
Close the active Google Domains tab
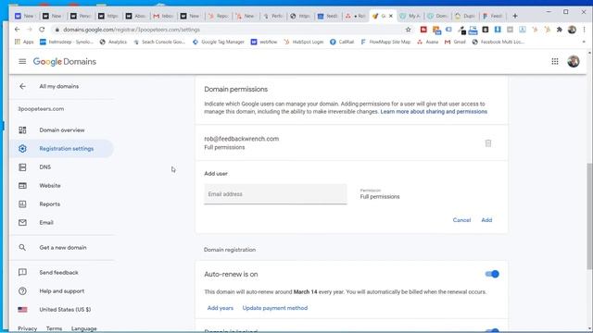tap(391, 16)
